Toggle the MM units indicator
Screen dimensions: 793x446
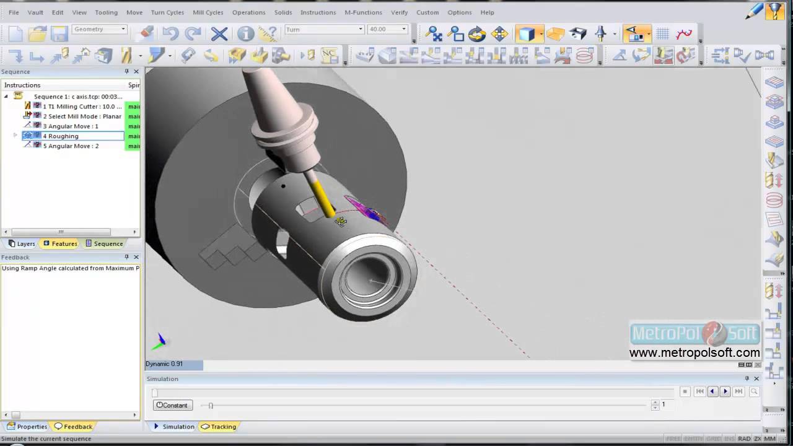770,439
